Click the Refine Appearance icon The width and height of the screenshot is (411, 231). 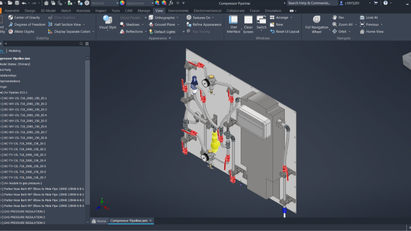click(188, 25)
